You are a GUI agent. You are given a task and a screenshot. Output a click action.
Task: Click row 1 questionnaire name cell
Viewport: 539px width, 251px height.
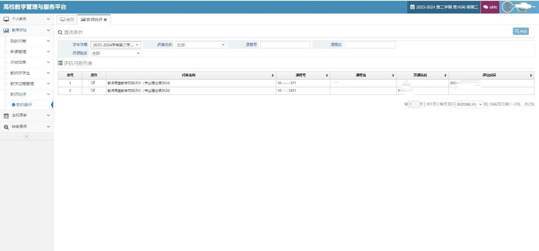(x=191, y=83)
